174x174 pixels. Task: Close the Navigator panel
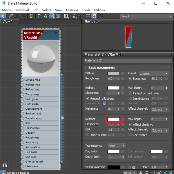tap(171, 22)
